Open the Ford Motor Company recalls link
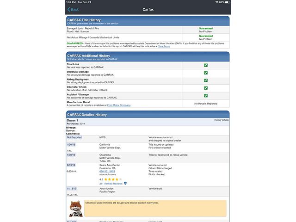 [118, 105]
